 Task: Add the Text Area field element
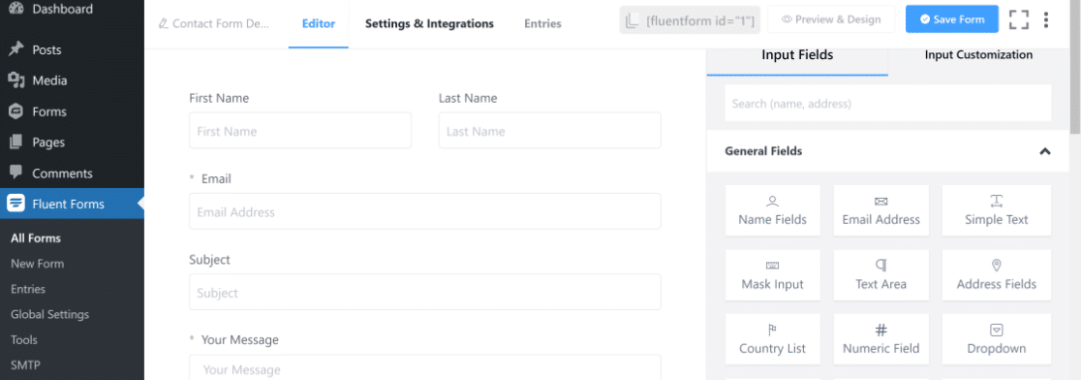pos(881,275)
